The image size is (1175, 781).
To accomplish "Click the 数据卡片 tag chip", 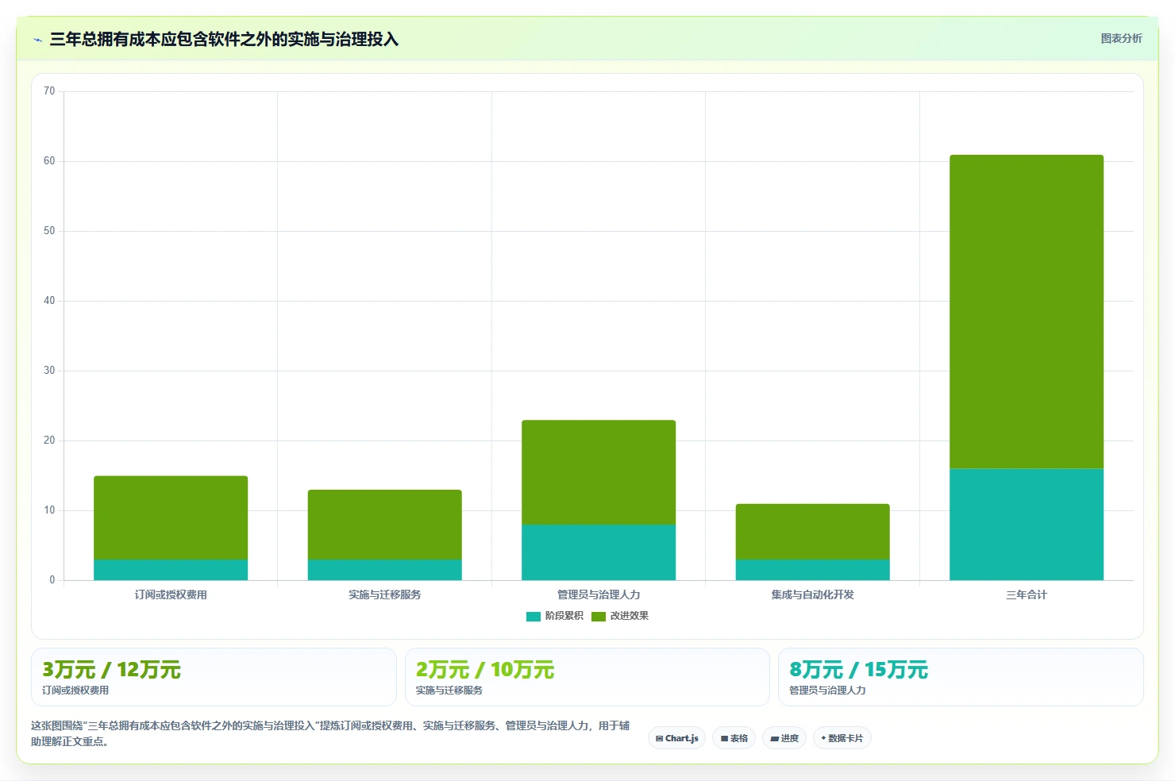I will pos(842,738).
